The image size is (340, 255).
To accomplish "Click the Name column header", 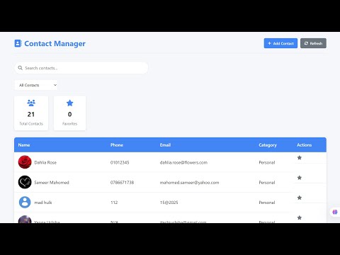I will pyautogui.click(x=24, y=145).
